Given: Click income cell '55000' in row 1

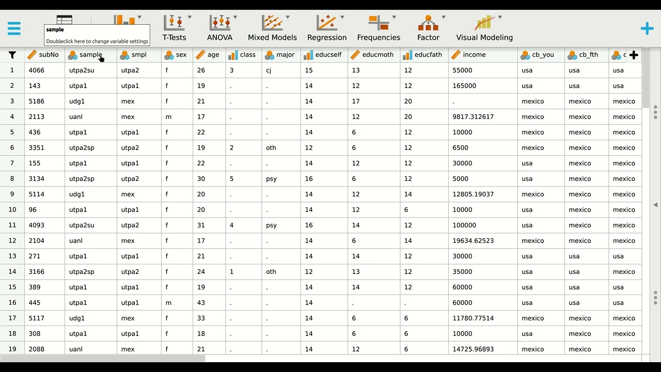Looking at the screenshot, I should pyautogui.click(x=483, y=70).
